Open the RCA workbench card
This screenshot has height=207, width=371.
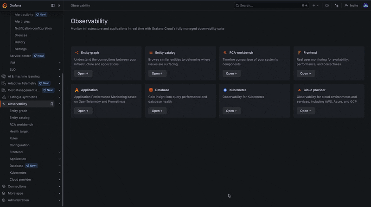231,74
